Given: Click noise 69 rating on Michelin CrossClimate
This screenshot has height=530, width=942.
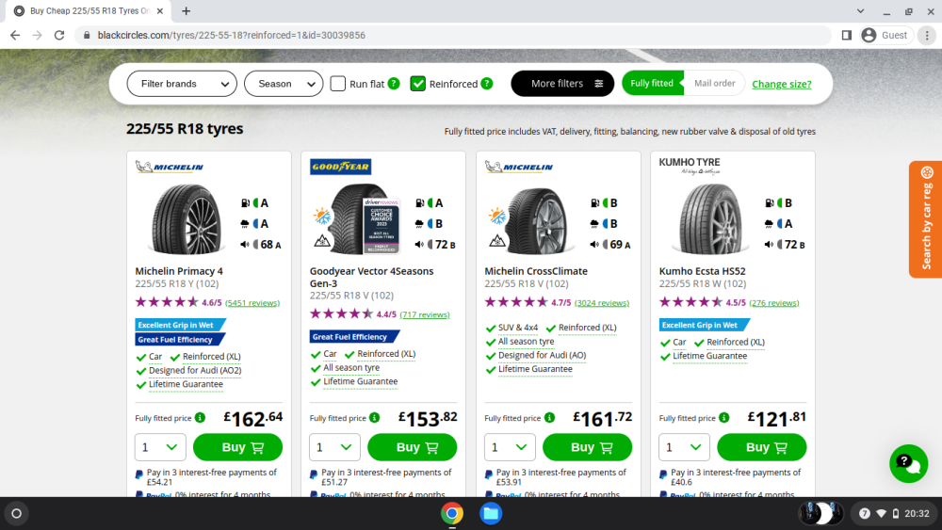Looking at the screenshot, I should (609, 245).
